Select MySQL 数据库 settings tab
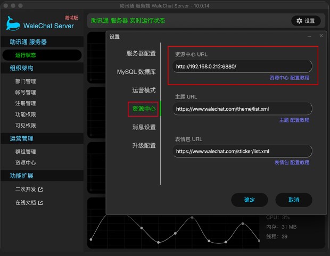 point(136,72)
